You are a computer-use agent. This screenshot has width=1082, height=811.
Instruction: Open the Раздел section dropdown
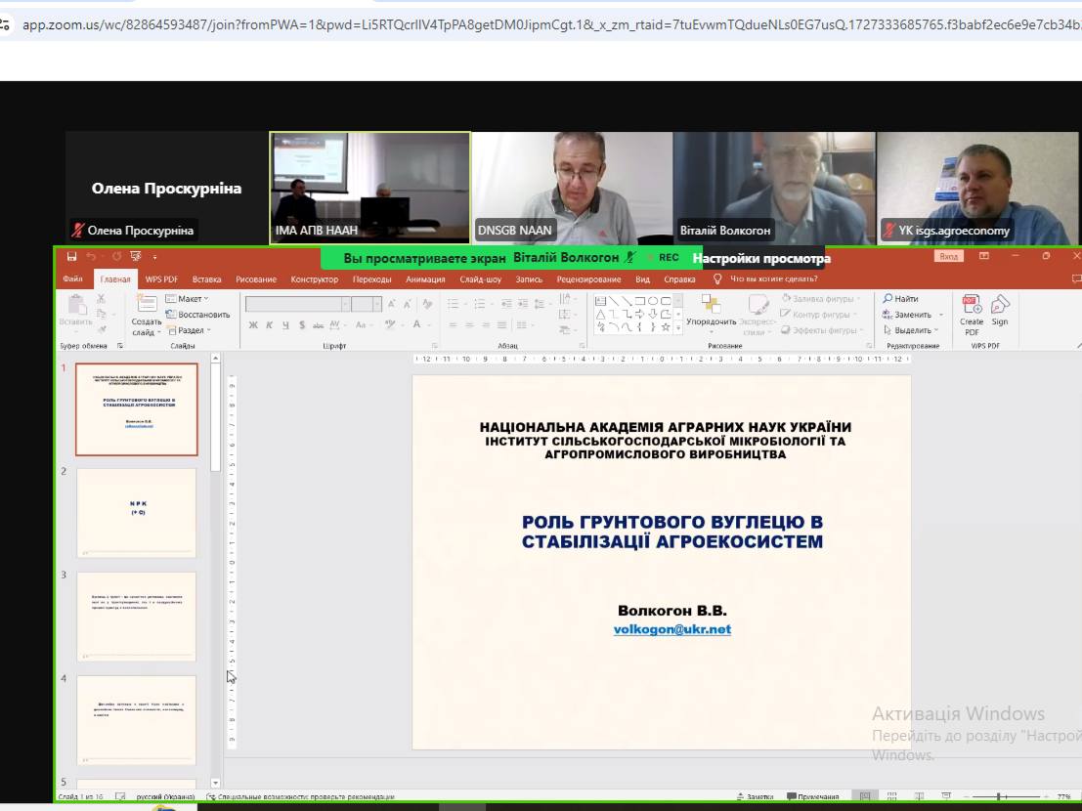(190, 330)
